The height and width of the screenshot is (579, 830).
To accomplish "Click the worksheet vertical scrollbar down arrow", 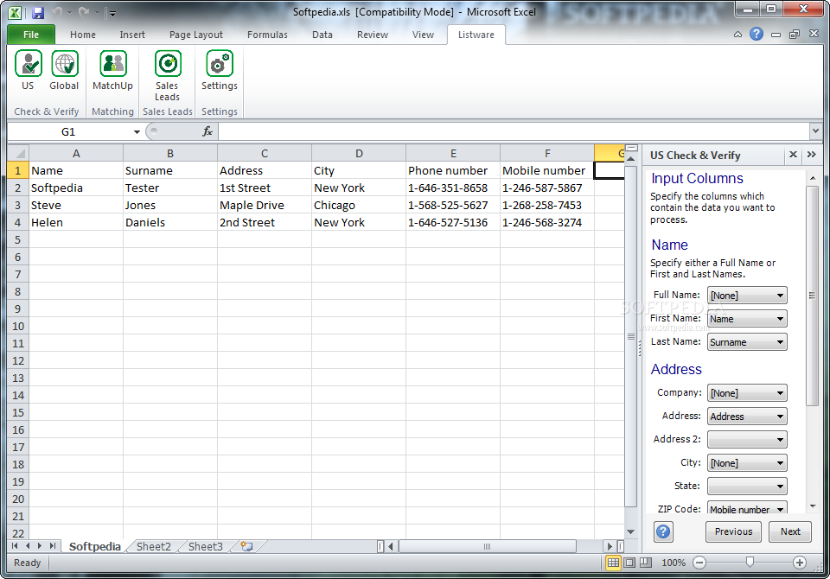I will click(630, 531).
